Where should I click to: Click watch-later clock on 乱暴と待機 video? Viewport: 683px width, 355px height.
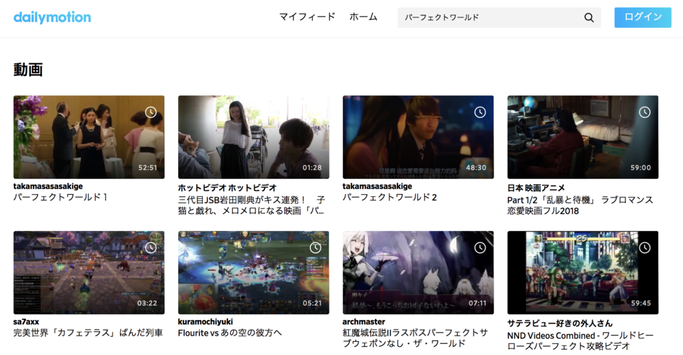(645, 112)
